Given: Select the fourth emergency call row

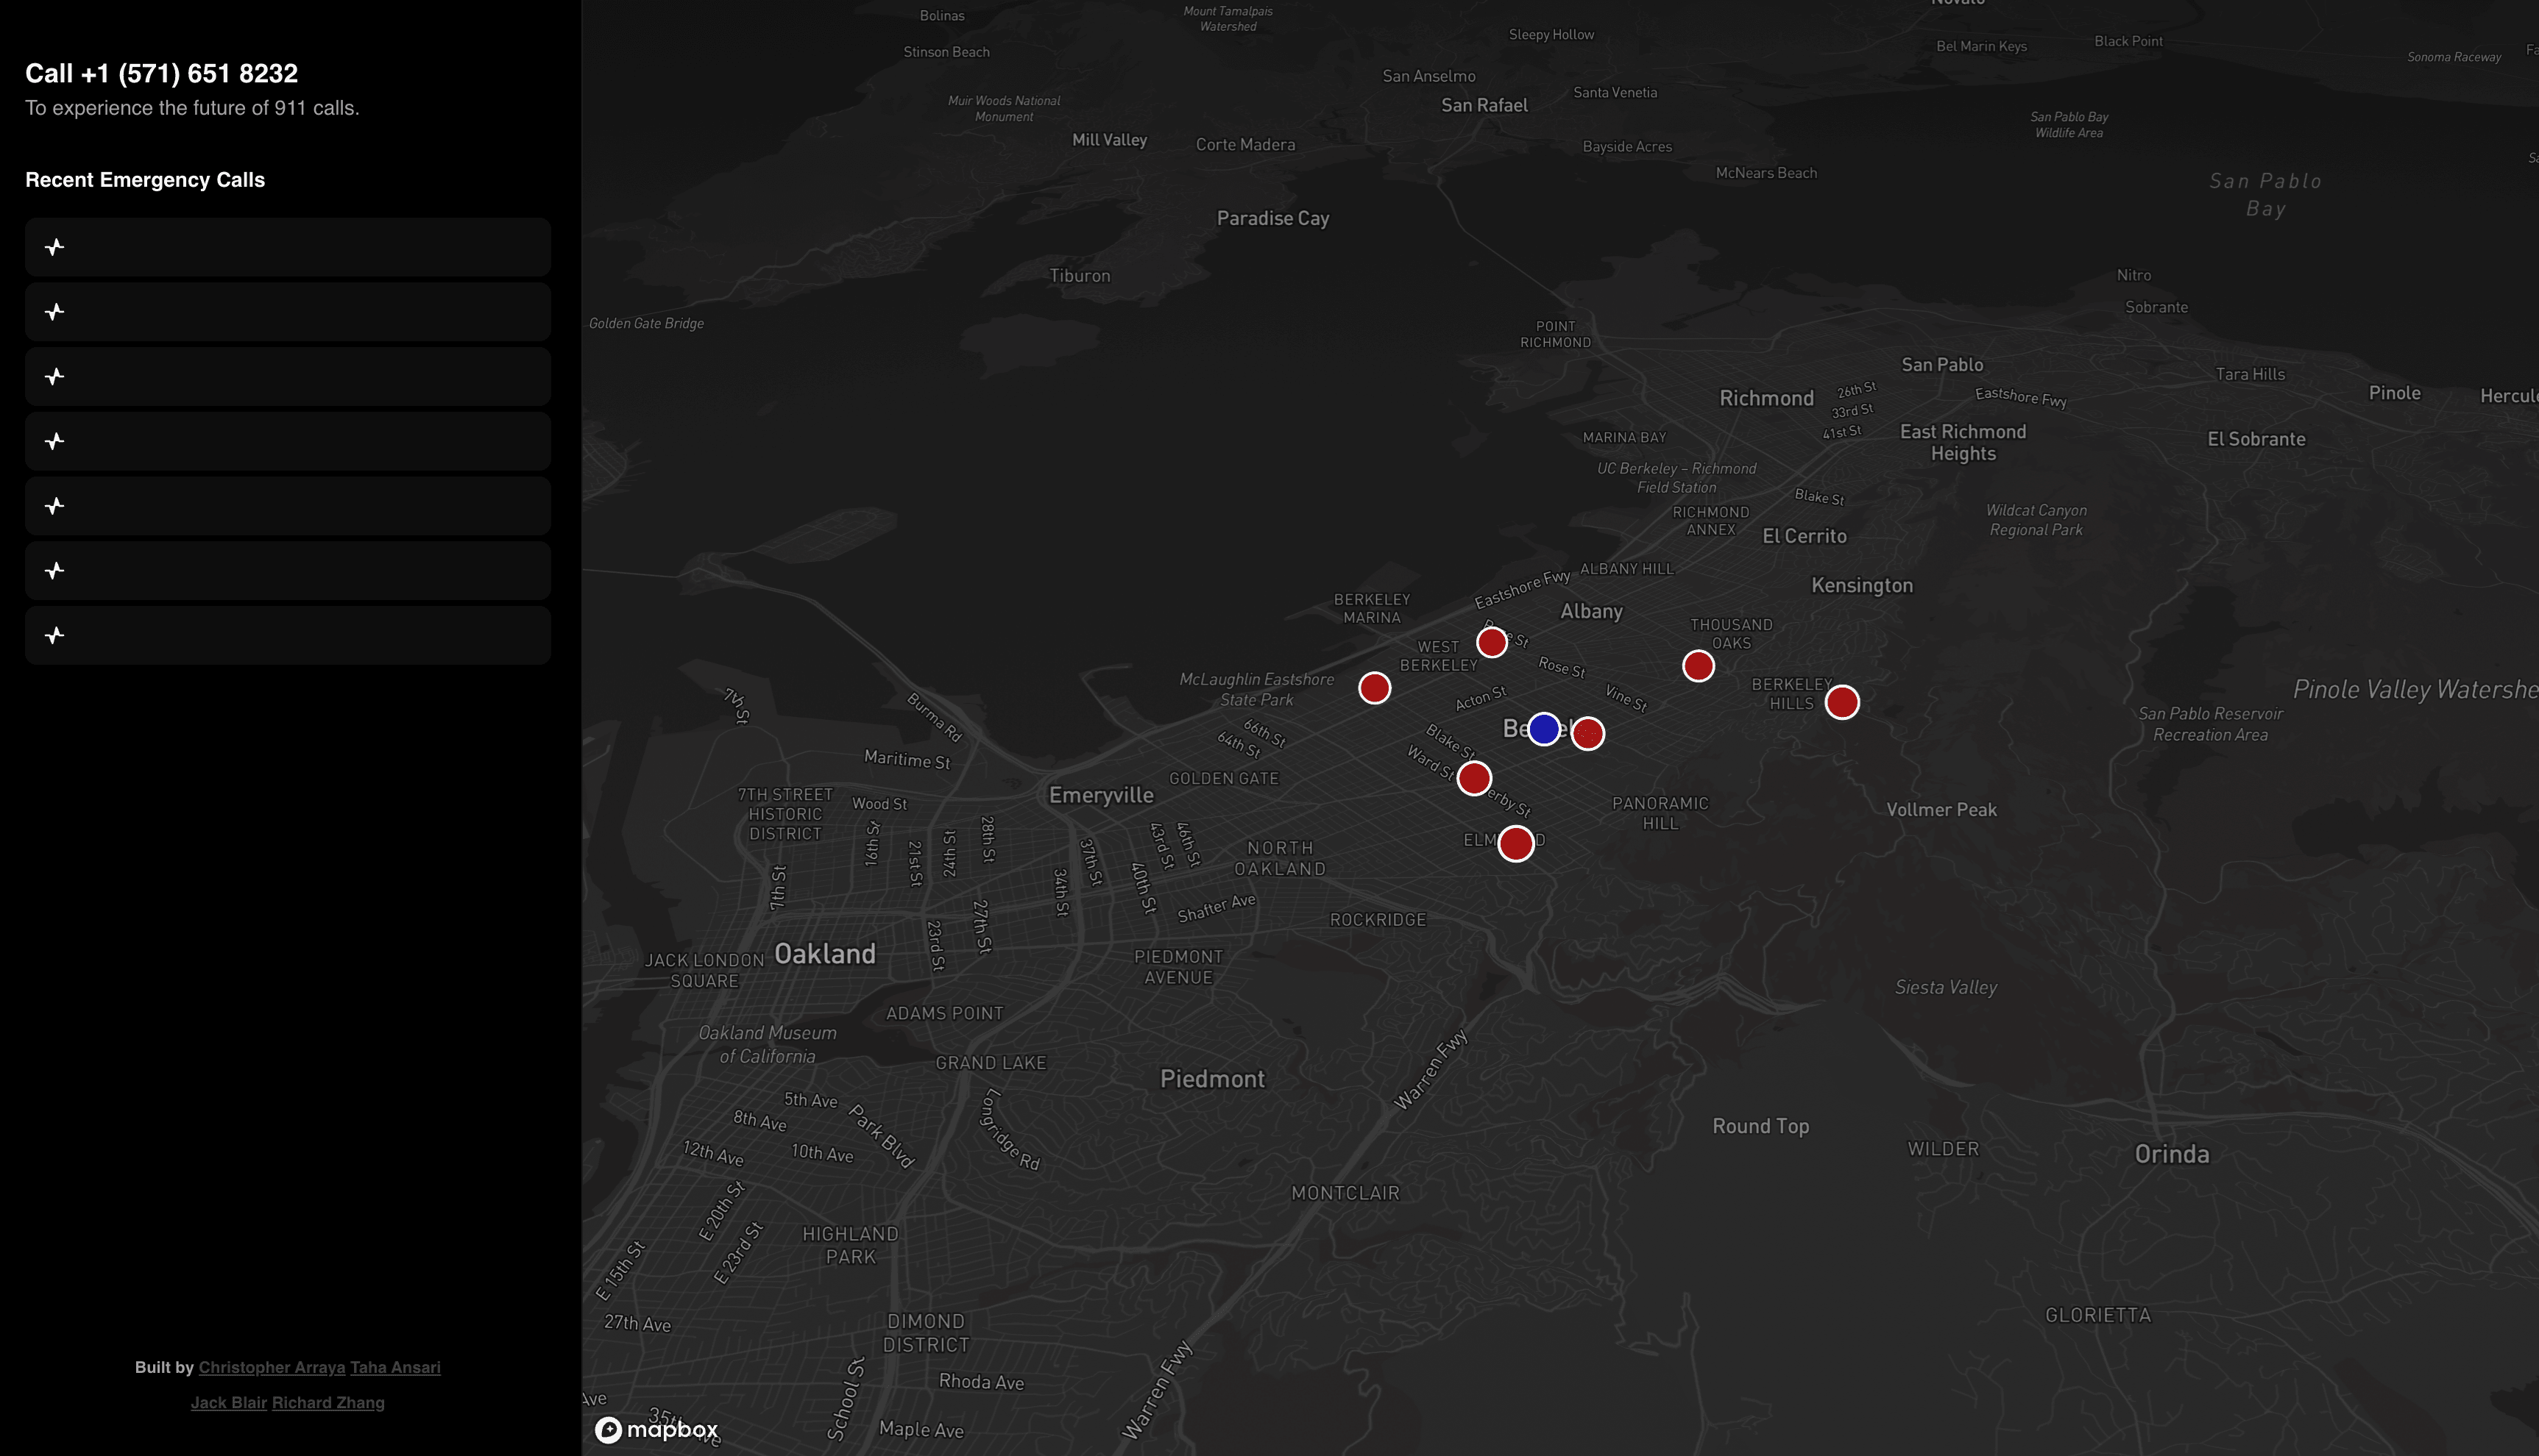Looking at the screenshot, I should pyautogui.click(x=287, y=441).
